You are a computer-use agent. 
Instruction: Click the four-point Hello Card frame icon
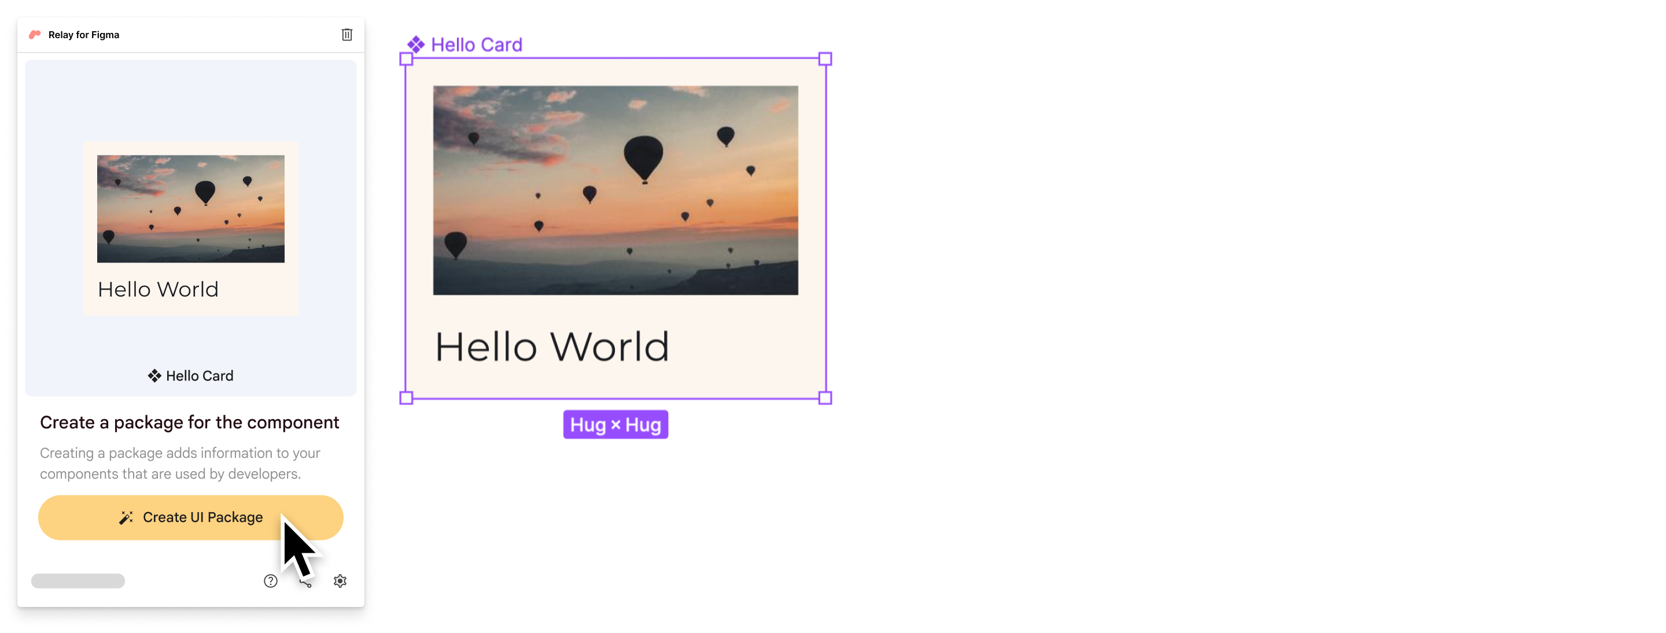(x=415, y=42)
